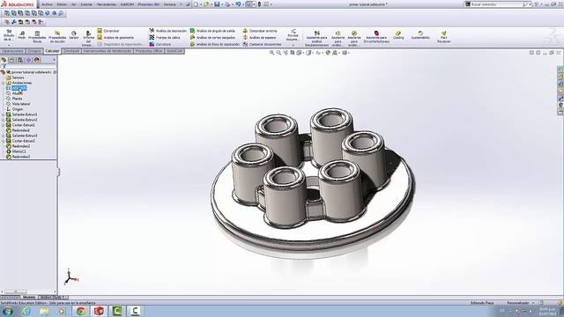564x317 pixels.
Task: Open Asistente para DriveWorksXpress
Action: click(376, 37)
